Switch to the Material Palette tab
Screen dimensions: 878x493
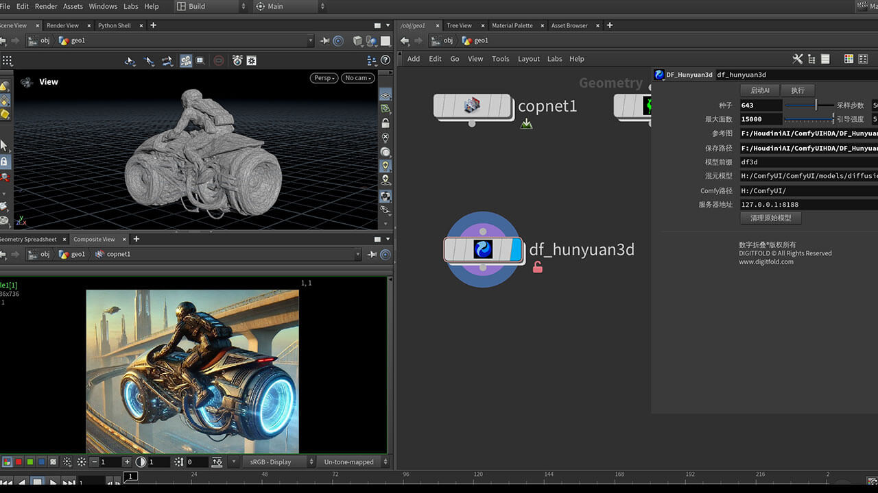(x=512, y=26)
